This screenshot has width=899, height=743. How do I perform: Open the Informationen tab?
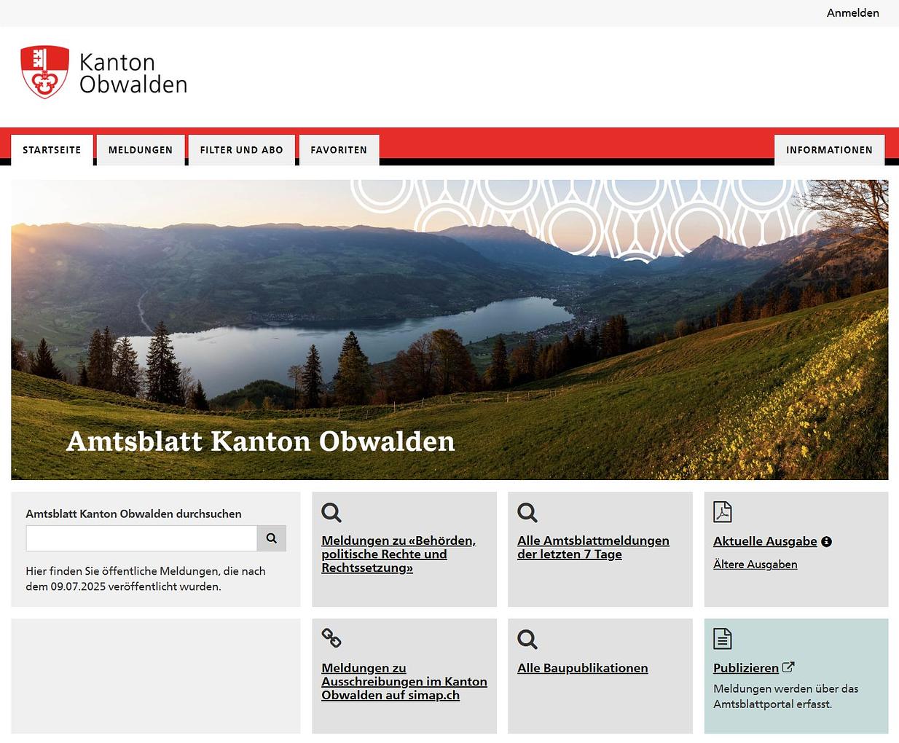click(x=829, y=150)
